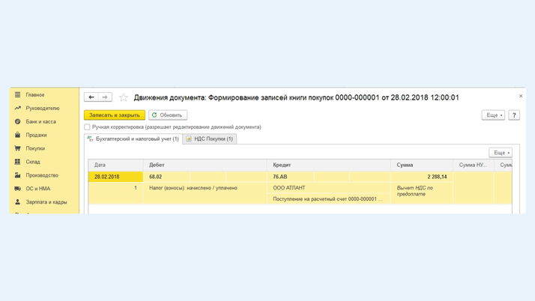
Task: Switch to НДС Покупки (1) tab
Action: [210, 139]
